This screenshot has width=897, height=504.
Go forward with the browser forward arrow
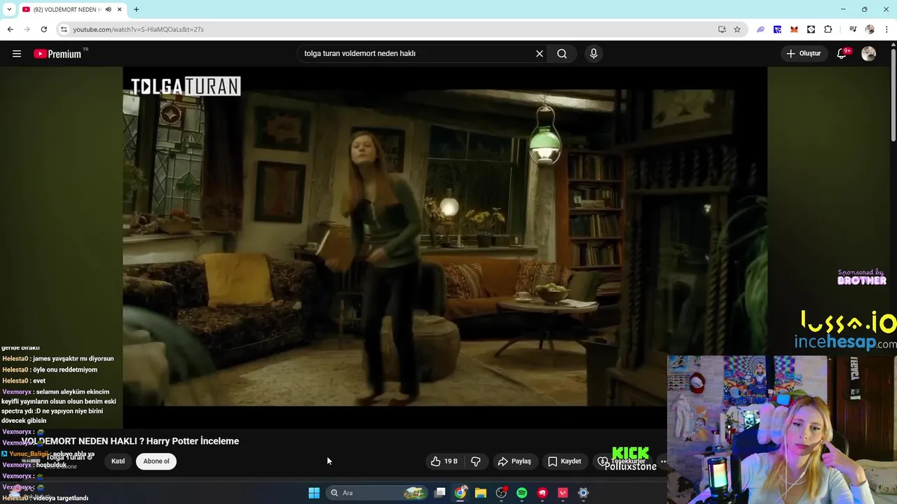click(x=27, y=29)
